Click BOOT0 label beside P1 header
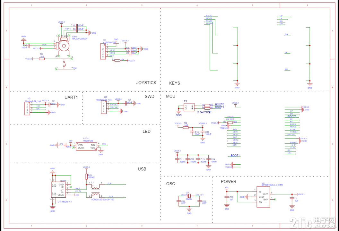 (x=220, y=105)
